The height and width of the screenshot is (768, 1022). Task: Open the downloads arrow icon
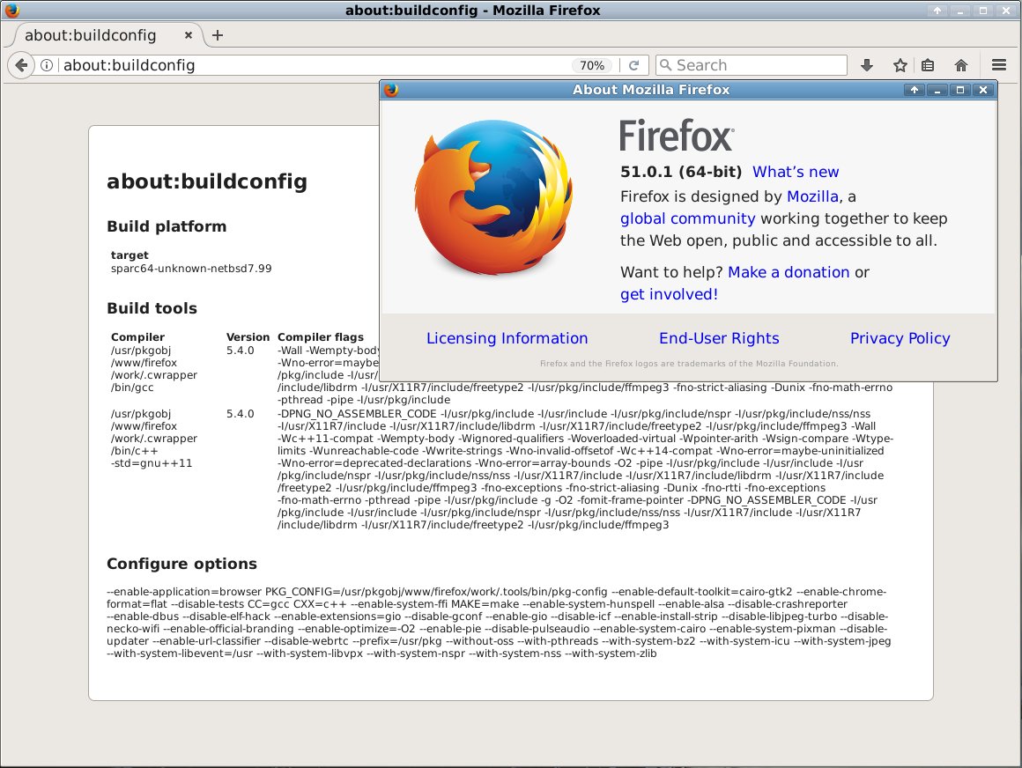[867, 65]
